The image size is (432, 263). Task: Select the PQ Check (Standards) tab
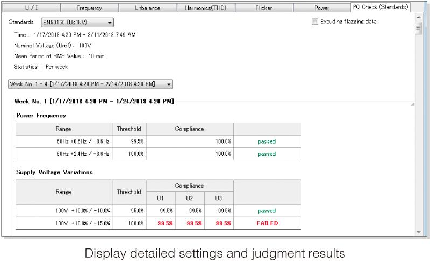[x=380, y=7]
